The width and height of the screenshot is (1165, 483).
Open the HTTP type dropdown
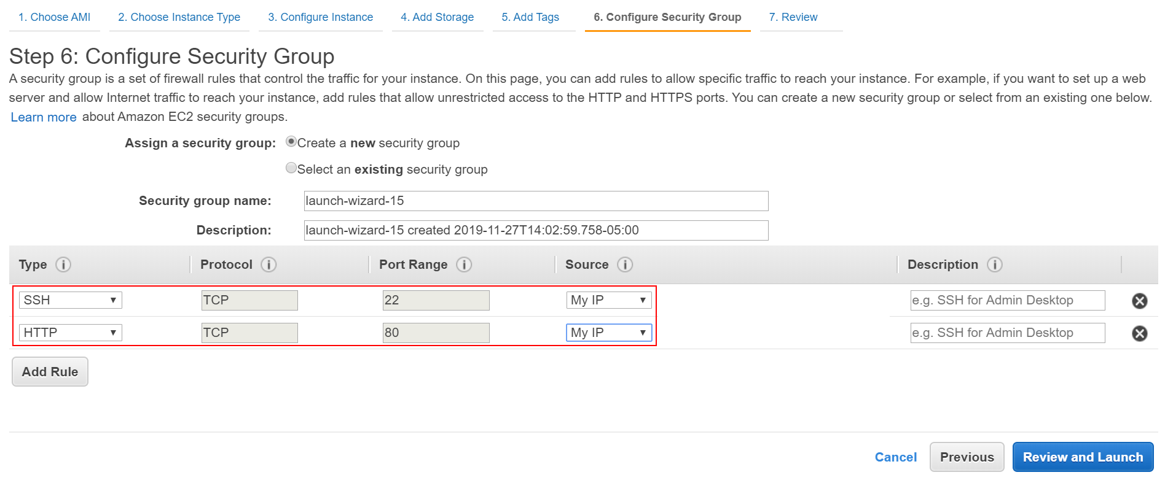point(70,333)
